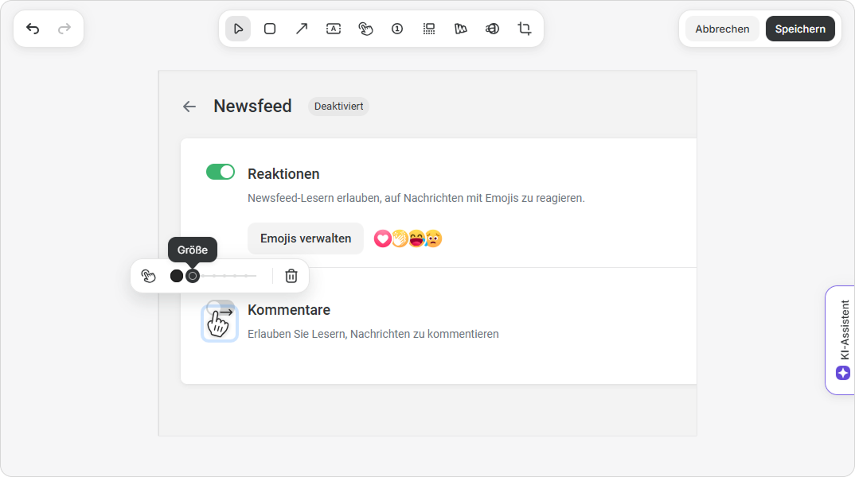Click the black color dot in popup toolbar
855x477 pixels.
(177, 276)
